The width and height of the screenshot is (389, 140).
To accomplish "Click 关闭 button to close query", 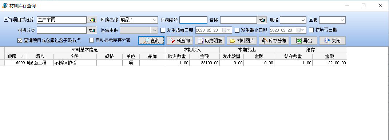I will [332, 41].
